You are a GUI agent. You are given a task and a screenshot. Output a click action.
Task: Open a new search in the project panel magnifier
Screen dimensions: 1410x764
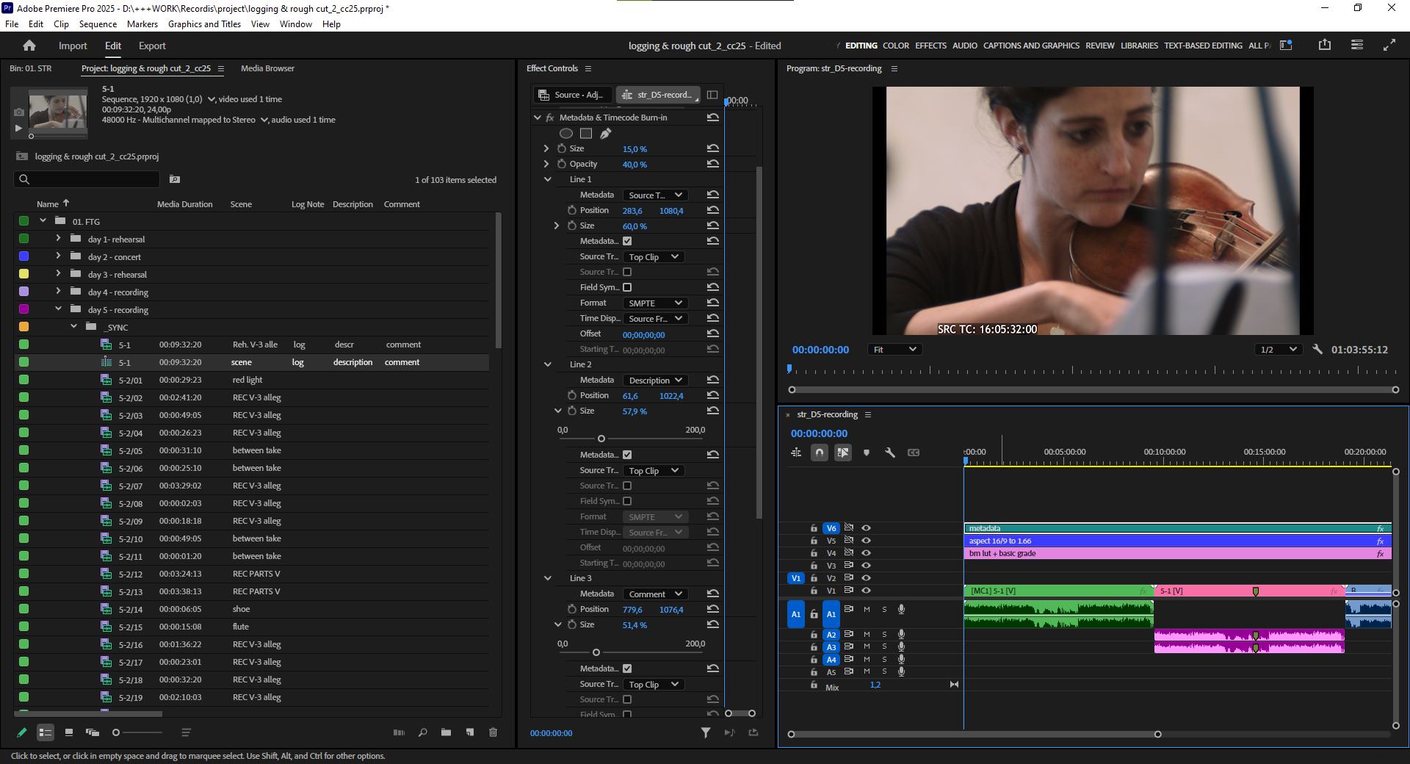click(x=423, y=732)
